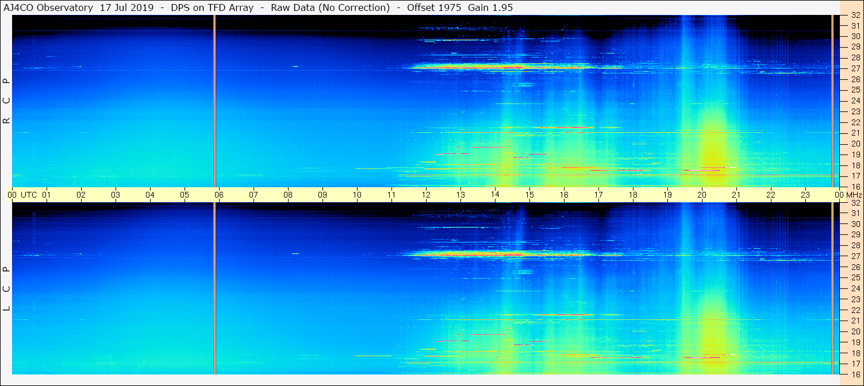Select the 20 hour tick on UTC axis

(x=702, y=195)
